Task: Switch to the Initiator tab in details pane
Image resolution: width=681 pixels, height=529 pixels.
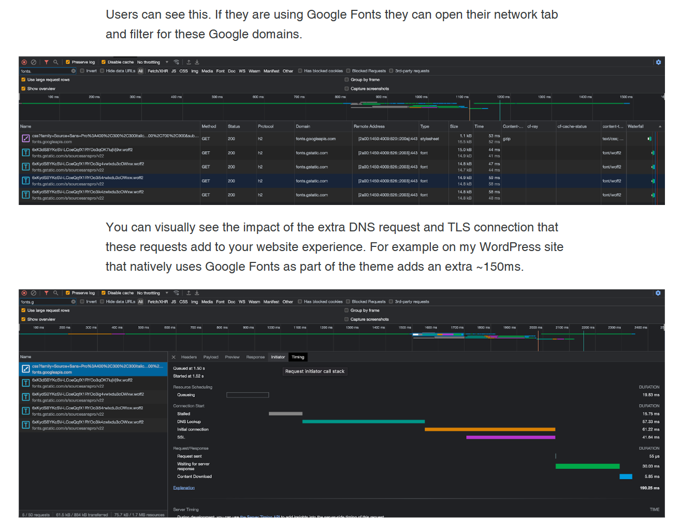Action: (278, 357)
